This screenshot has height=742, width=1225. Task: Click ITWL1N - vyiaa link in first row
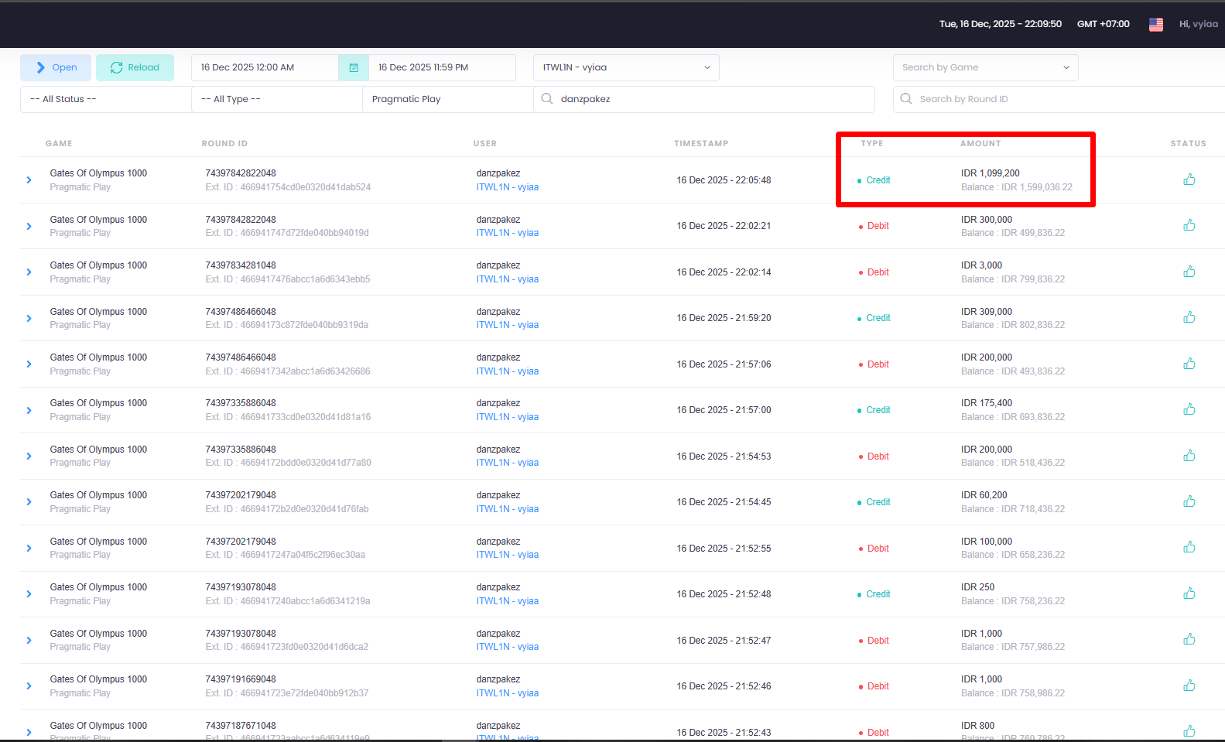click(x=507, y=187)
